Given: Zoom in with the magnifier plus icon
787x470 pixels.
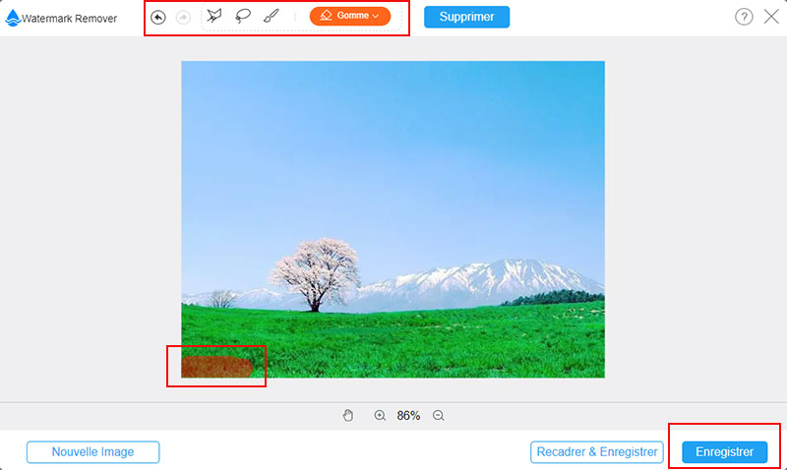Looking at the screenshot, I should [x=380, y=416].
